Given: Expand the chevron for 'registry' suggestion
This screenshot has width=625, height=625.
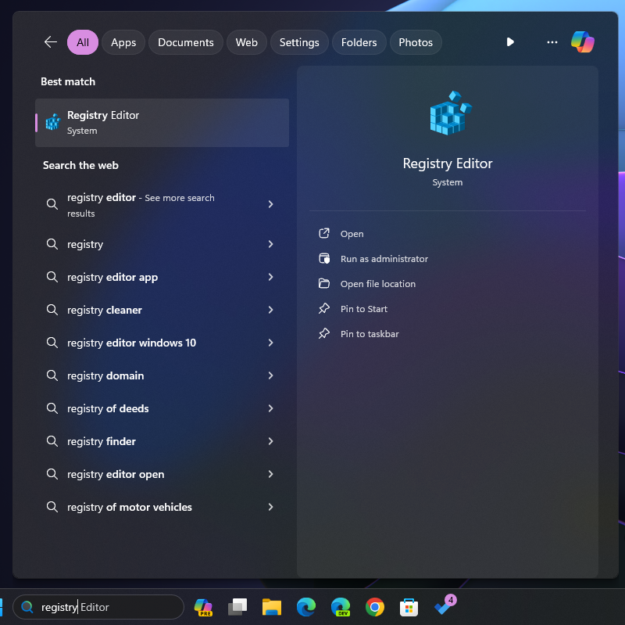Looking at the screenshot, I should [x=270, y=244].
